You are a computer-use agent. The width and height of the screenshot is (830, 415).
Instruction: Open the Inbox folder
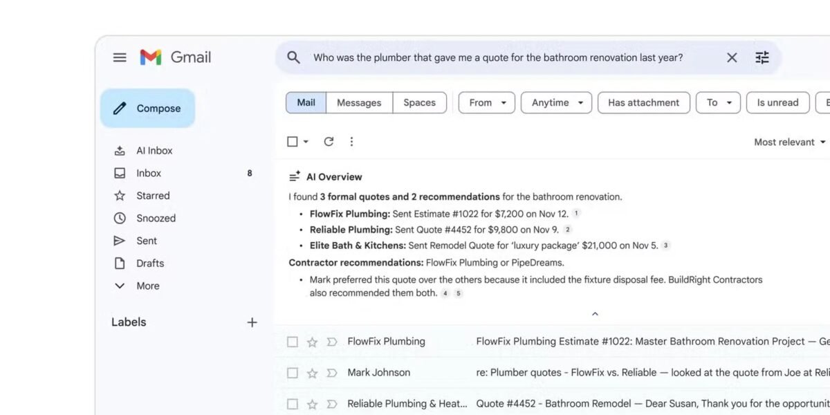(x=149, y=173)
